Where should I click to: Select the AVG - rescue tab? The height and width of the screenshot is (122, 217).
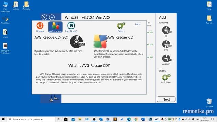coord(56,27)
